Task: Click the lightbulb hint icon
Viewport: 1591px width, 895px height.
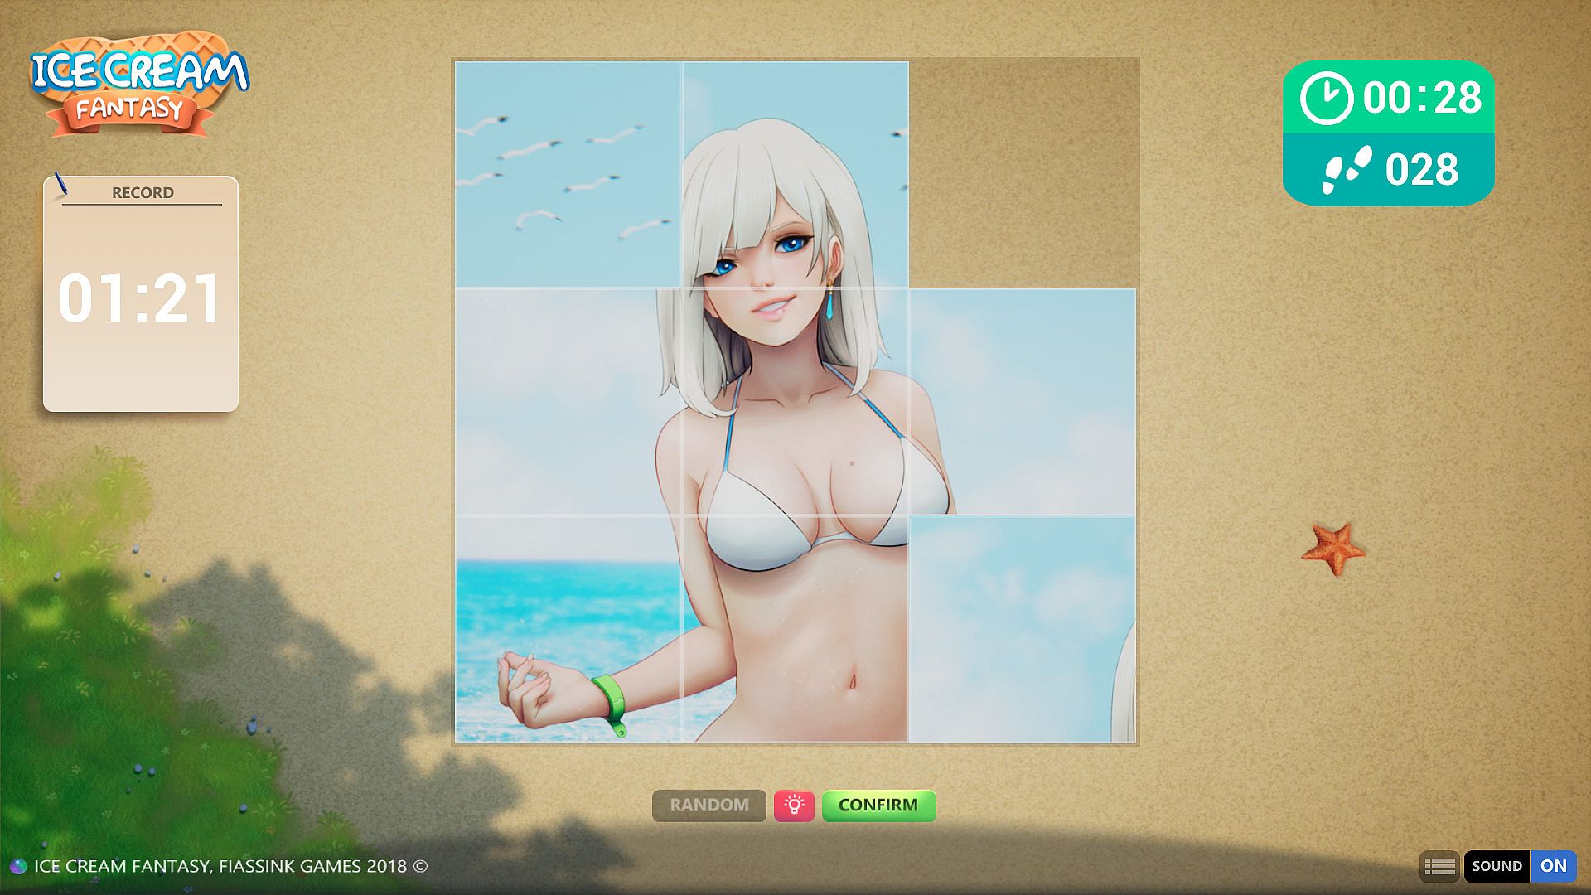Action: tap(794, 805)
